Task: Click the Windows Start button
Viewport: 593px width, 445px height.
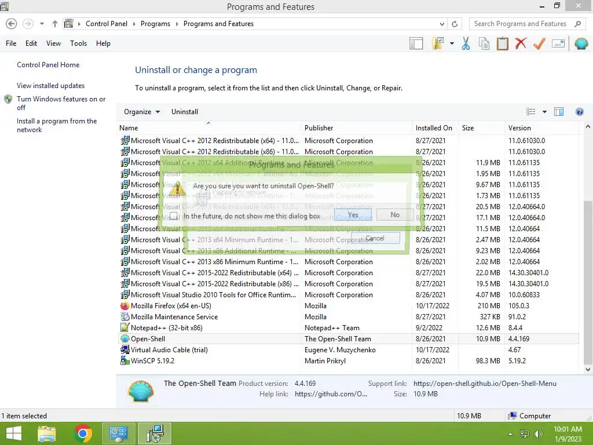Action: pos(14,433)
